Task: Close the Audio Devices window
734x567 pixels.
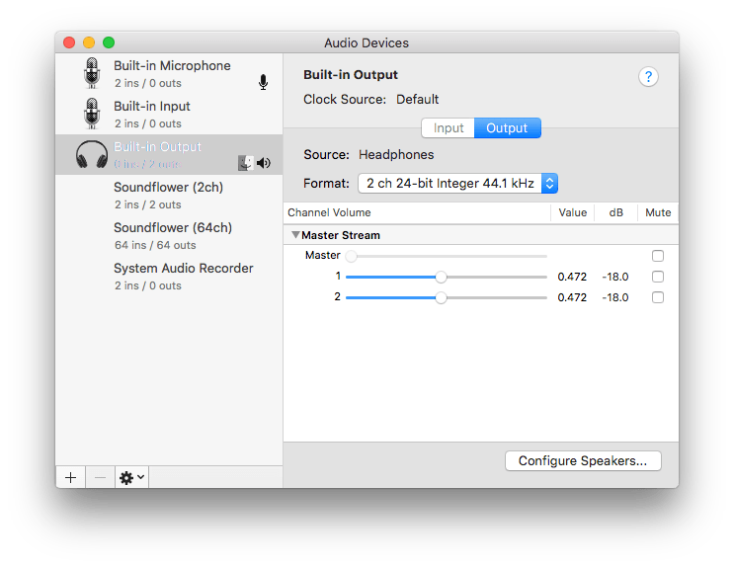Action: [69, 42]
